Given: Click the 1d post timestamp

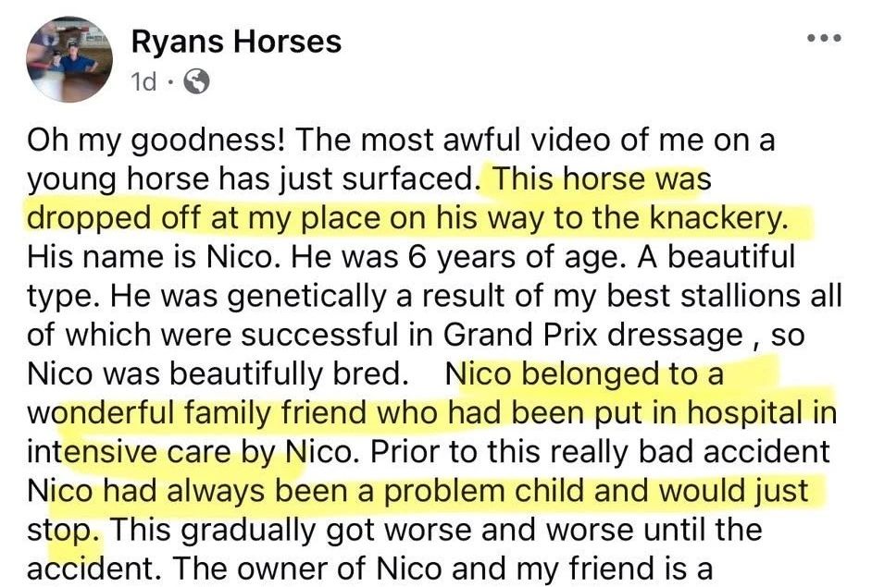Looking at the screenshot, I should click(x=144, y=83).
